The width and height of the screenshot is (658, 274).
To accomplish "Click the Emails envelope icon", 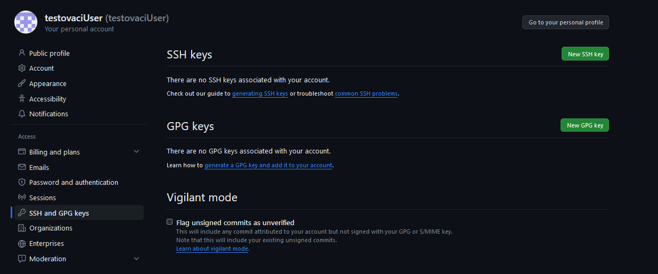I will click(x=22, y=167).
